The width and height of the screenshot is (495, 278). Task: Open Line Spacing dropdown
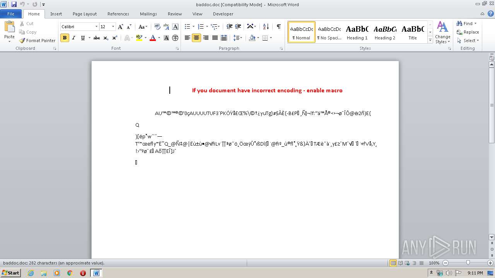237,38
